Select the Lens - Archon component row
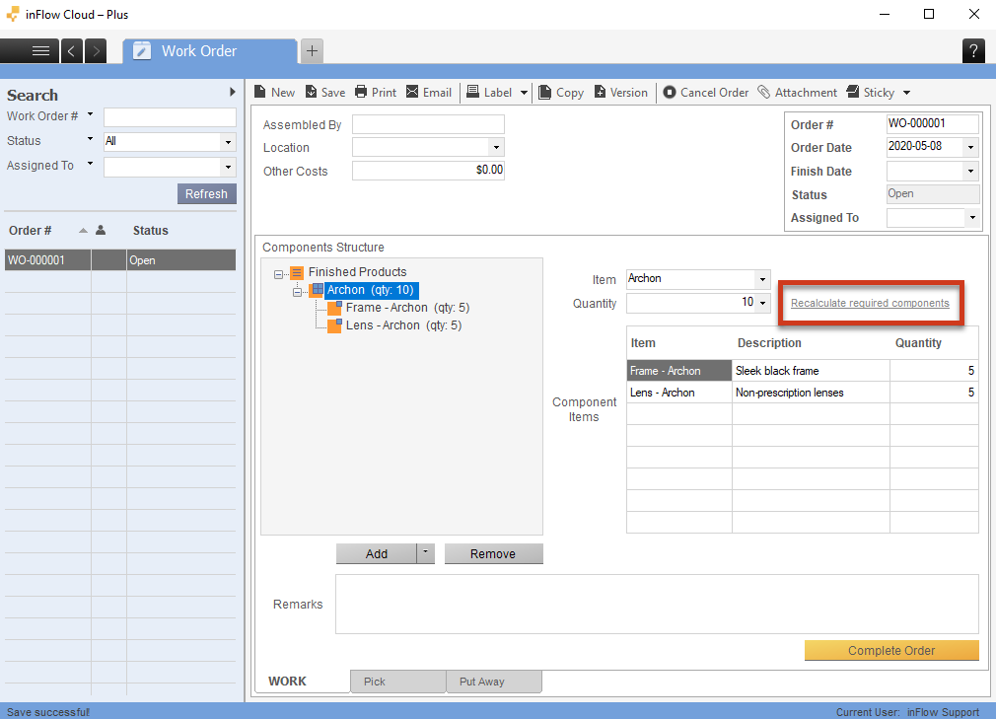Image resolution: width=996 pixels, height=719 pixels. pyautogui.click(x=678, y=393)
